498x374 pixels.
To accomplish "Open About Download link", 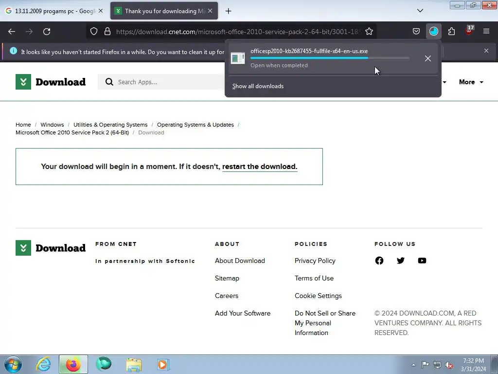I will coord(240,261).
